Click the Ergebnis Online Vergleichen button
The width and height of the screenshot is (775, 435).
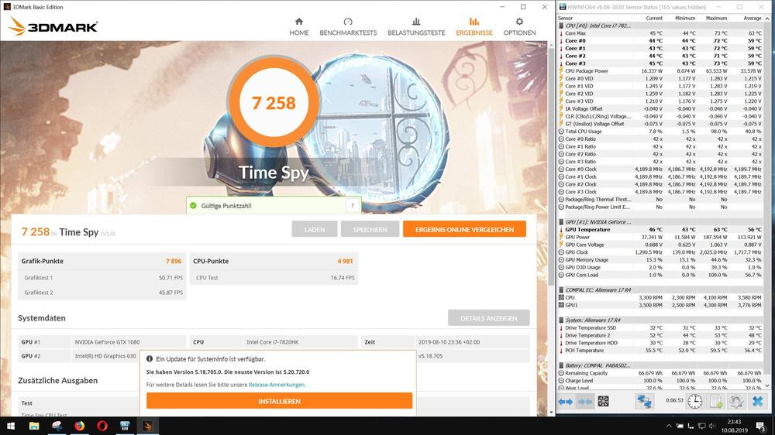point(464,230)
